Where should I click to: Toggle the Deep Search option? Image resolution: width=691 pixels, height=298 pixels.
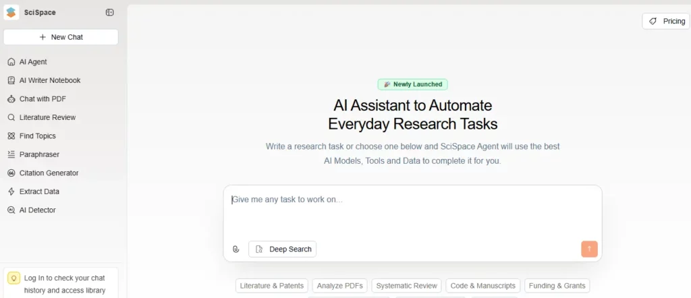click(283, 249)
